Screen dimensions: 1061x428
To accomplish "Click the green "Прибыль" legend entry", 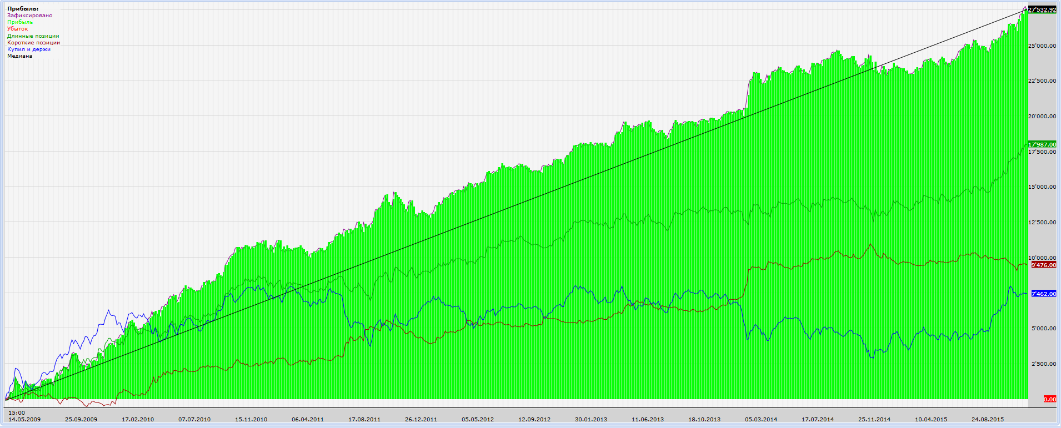I will click(x=20, y=22).
